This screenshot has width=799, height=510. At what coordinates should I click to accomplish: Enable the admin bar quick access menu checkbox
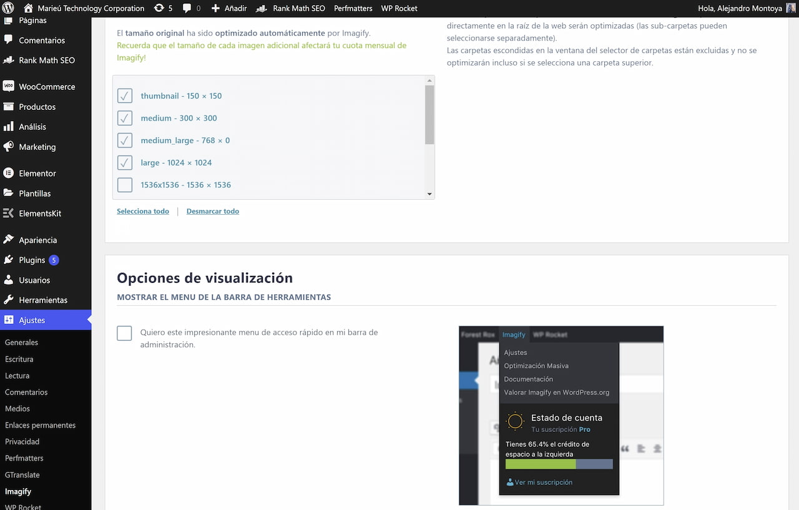click(x=124, y=333)
